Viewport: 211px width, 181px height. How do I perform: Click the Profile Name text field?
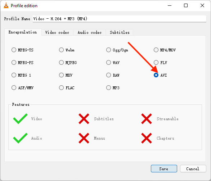pyautogui.click(x=119, y=19)
